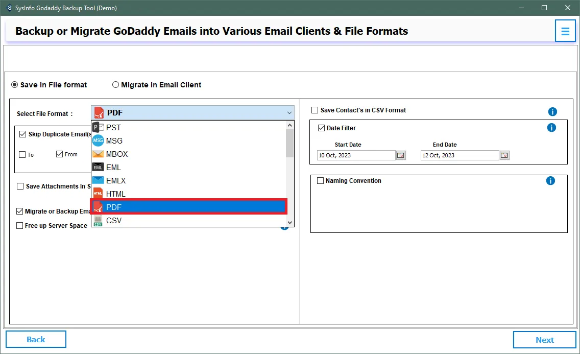Click the Start Date input field
Viewport: 580px width, 354px height.
(356, 155)
